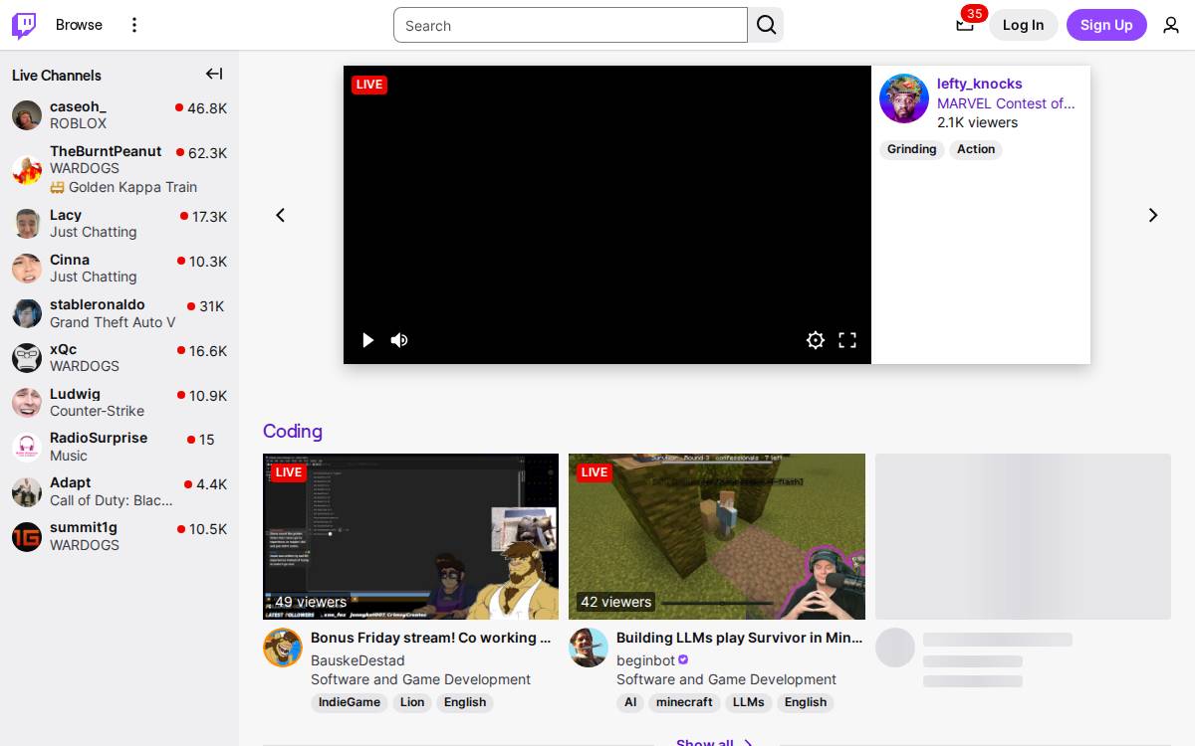Select English tag under beginbot
Screen dimensions: 1195x746
(x=806, y=702)
